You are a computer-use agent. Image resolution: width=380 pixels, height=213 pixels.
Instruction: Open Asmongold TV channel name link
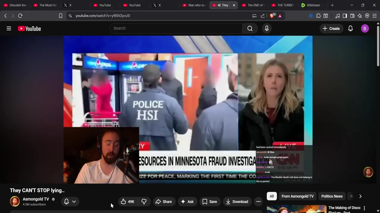click(x=36, y=199)
